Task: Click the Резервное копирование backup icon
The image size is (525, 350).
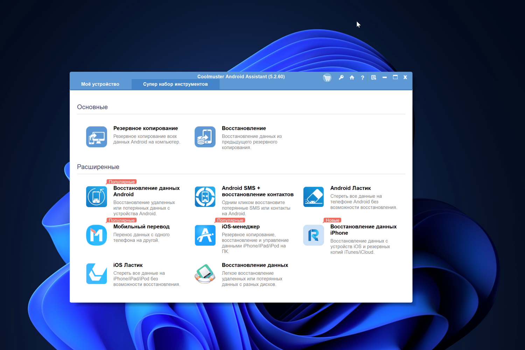Action: click(x=97, y=137)
